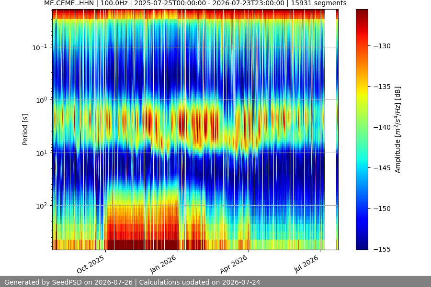Click the plot title starting ME.CEME..HHN
The width and height of the screenshot is (431, 287).
195,3
